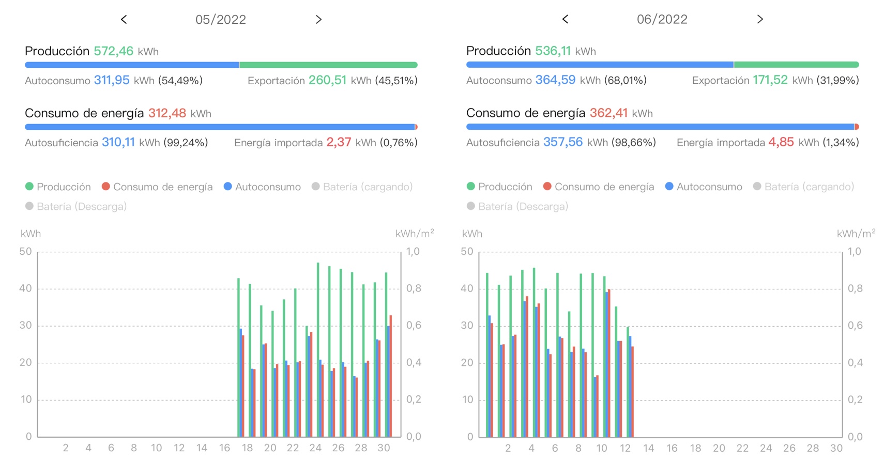The width and height of the screenshot is (884, 460).
Task: Enable Batería (Descarga) in May legend
Action: tap(76, 206)
